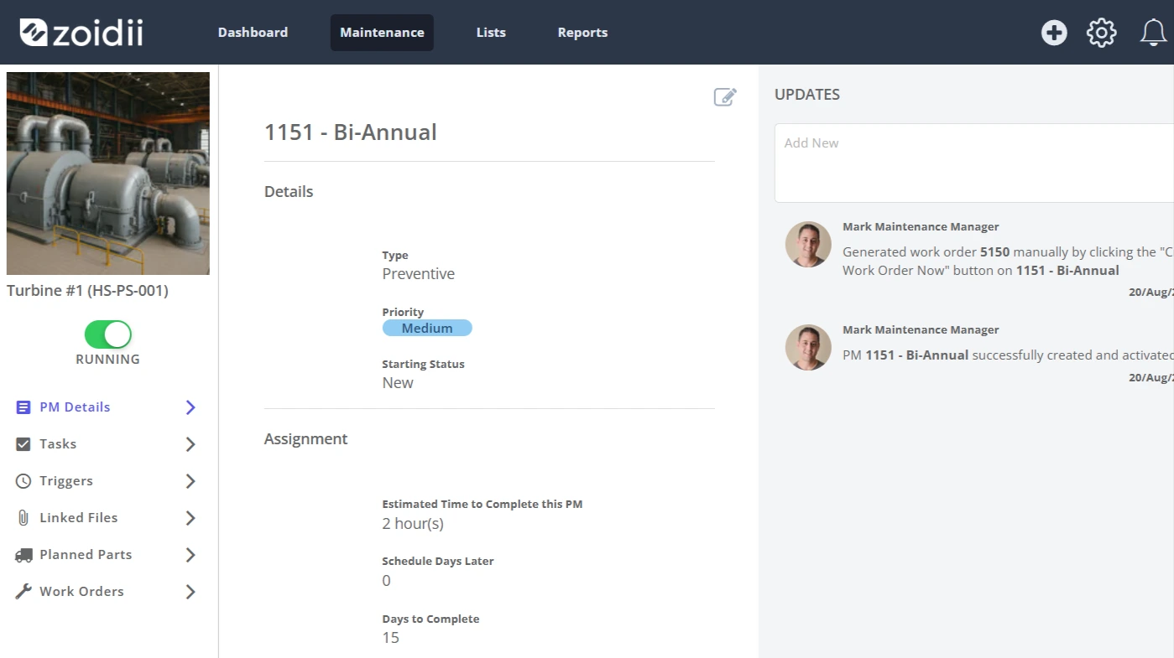The height and width of the screenshot is (658, 1174).
Task: Click the Medium priority badge
Action: coord(427,329)
